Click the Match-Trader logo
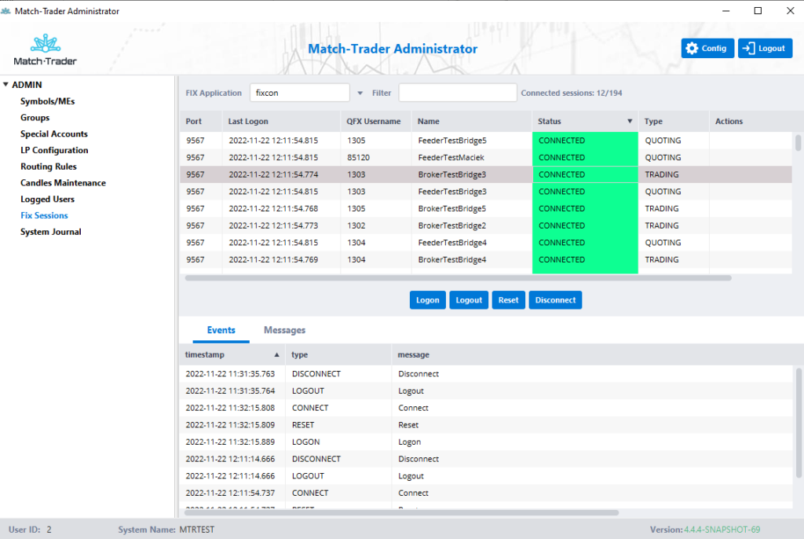 45,49
